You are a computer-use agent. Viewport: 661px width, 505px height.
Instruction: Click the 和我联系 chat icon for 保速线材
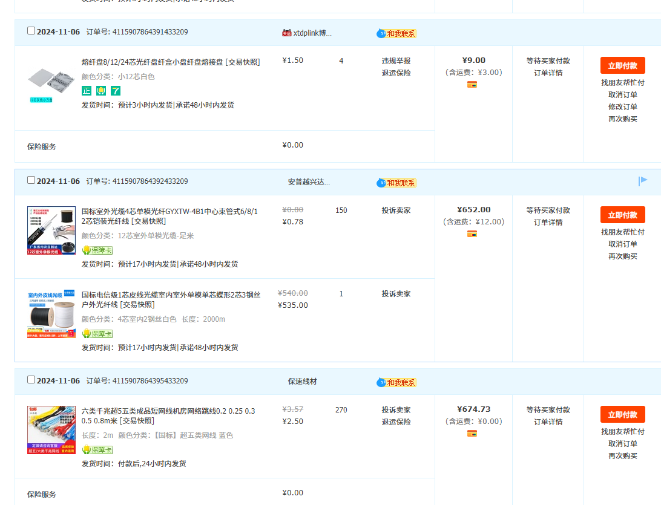click(396, 382)
